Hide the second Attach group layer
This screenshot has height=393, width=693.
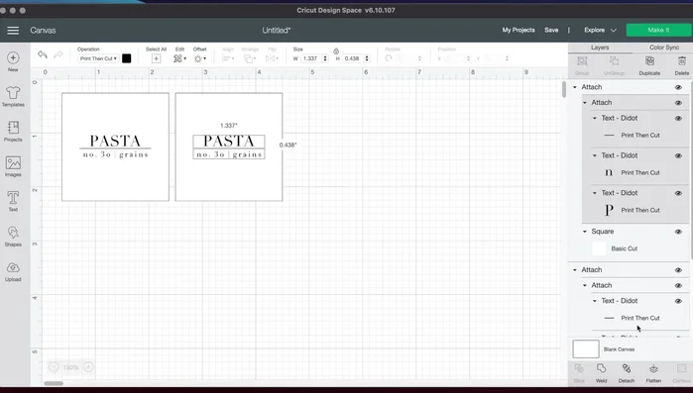point(678,270)
